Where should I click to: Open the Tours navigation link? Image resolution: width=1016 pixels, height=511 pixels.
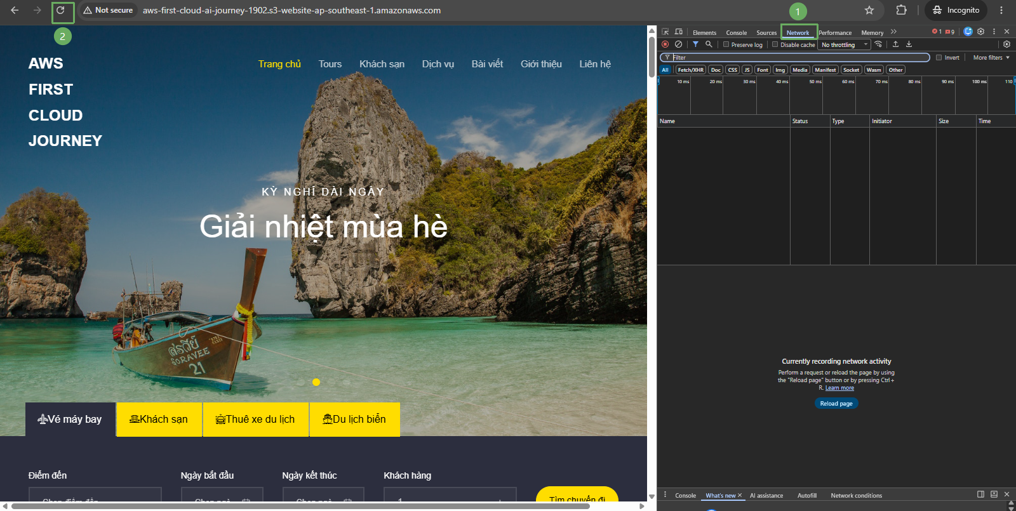click(x=330, y=64)
